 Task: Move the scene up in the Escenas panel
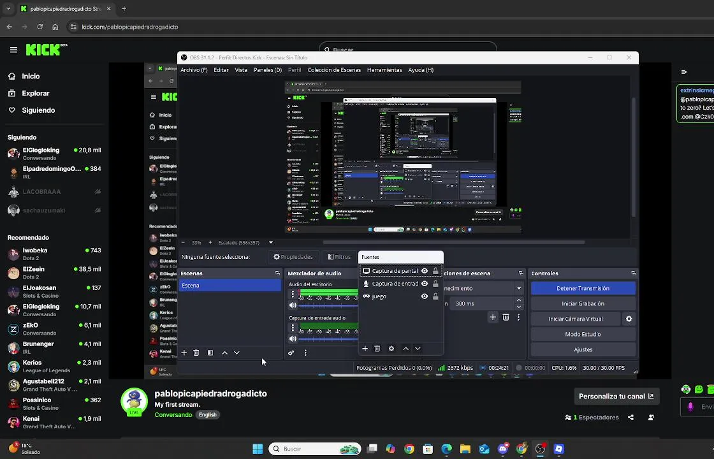point(224,353)
